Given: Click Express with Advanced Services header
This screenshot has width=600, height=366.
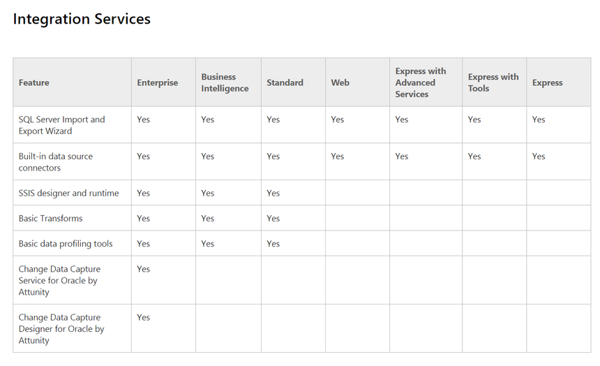Looking at the screenshot, I should click(420, 82).
